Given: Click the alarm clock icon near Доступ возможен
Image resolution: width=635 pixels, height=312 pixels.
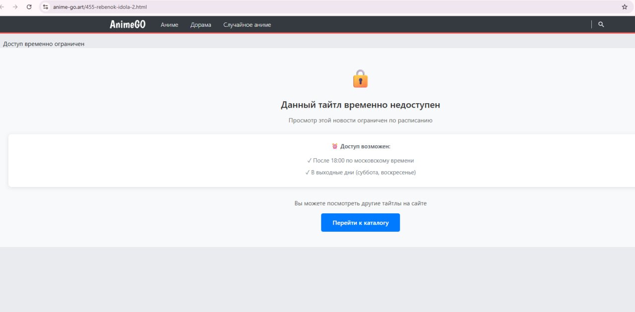Looking at the screenshot, I should point(335,146).
